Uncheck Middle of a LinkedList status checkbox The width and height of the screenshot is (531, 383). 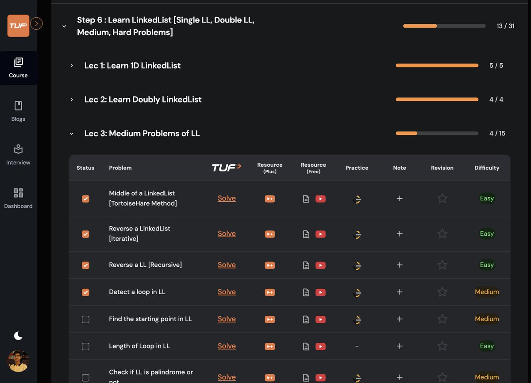[x=85, y=199]
